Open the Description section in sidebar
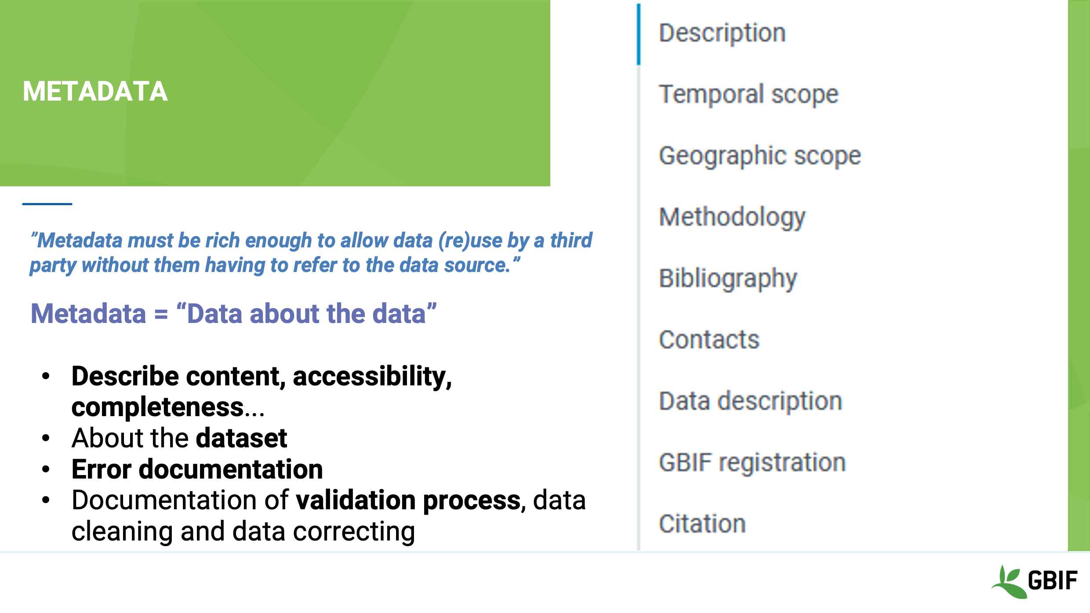 [722, 33]
